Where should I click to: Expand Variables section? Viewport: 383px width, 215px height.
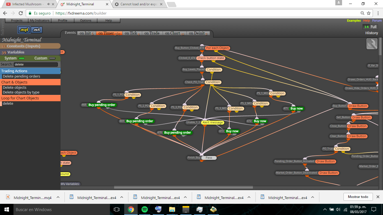pos(30,52)
